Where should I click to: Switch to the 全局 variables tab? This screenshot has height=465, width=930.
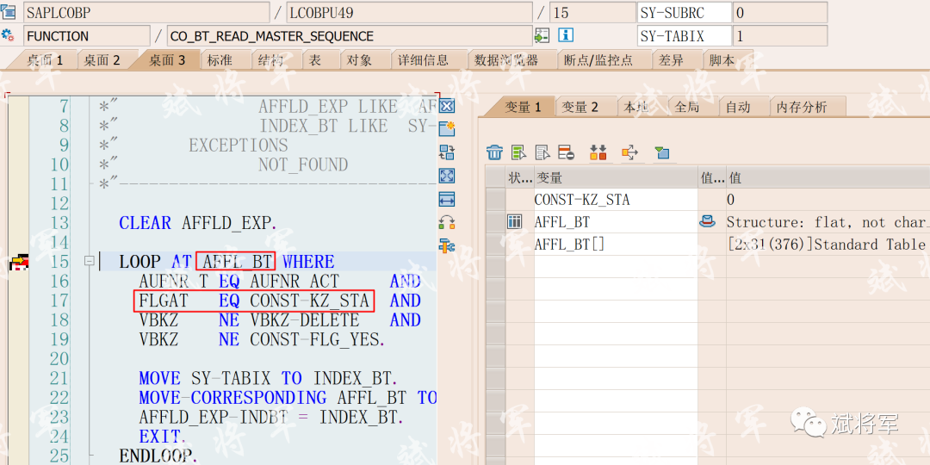(687, 108)
